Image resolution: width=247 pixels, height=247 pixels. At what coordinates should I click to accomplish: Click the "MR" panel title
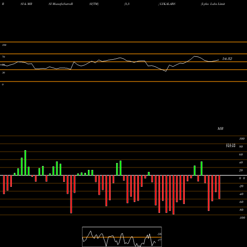pos(220,128)
